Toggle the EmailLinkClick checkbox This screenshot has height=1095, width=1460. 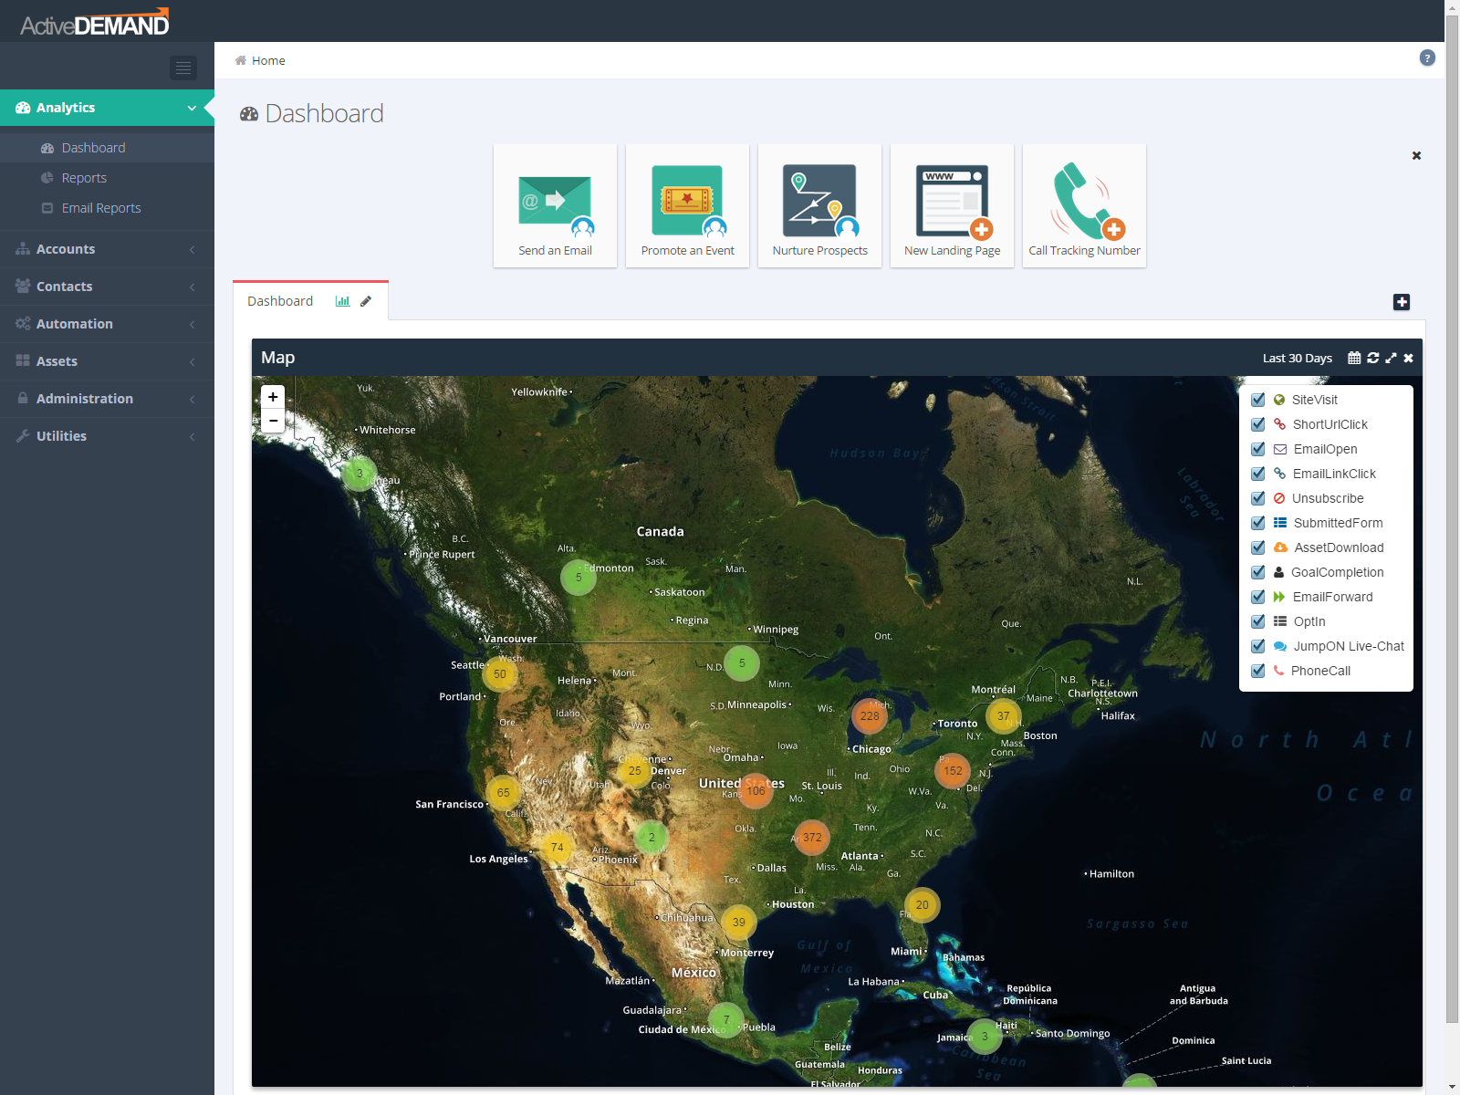[x=1257, y=474]
